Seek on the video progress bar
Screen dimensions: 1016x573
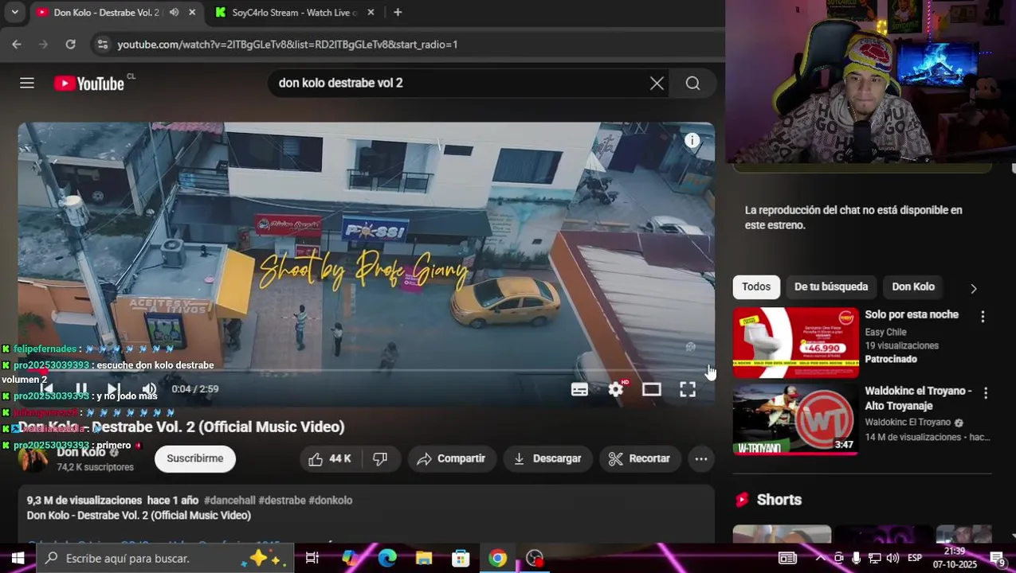[366, 370]
